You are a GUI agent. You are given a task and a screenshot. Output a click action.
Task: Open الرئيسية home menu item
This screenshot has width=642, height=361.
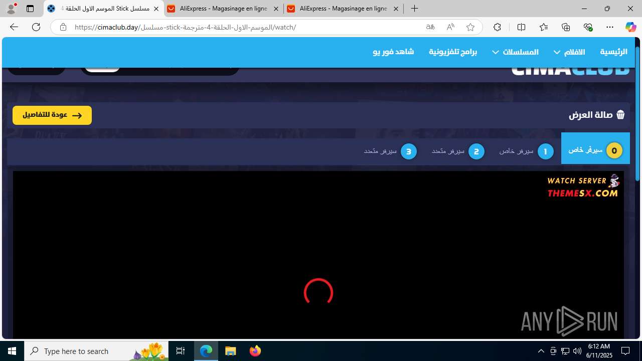(613, 52)
